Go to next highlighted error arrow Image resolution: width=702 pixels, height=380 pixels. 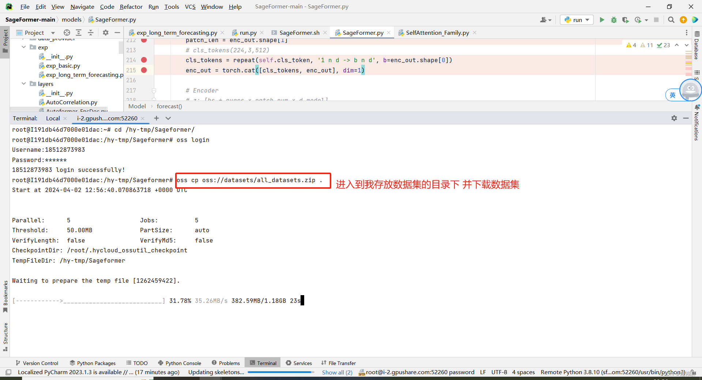(x=687, y=45)
